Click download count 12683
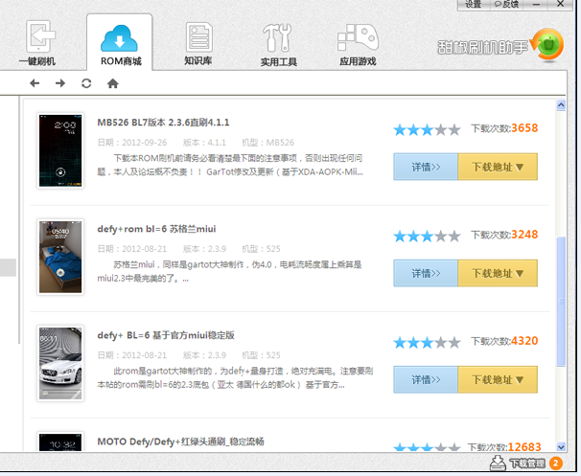Screen dimensions: 581x476 pyautogui.click(x=524, y=446)
